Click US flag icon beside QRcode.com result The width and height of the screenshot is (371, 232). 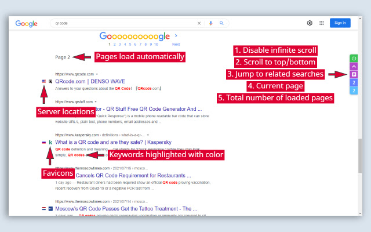44,81
